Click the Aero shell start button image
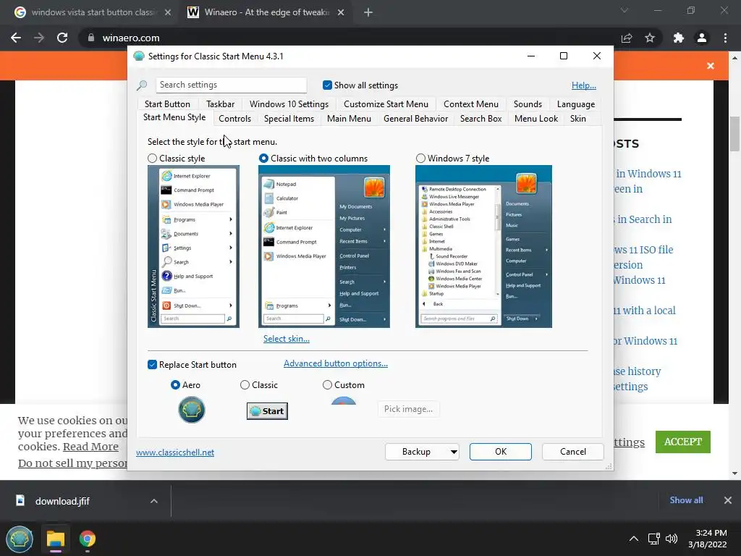This screenshot has width=741, height=556. click(x=191, y=410)
